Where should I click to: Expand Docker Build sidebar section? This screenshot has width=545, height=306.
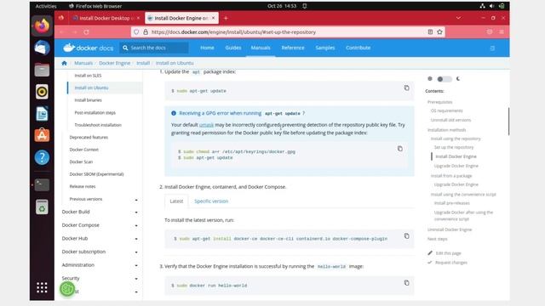pos(136,212)
